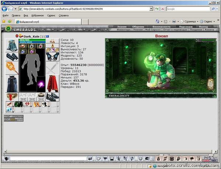Image resolution: width=221 pixels, height=169 pixels.
Task: Click the Вокзал location scene image
Action: click(161, 68)
